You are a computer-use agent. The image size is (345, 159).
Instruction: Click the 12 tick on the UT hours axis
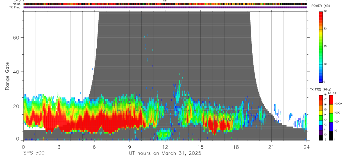[165, 147]
